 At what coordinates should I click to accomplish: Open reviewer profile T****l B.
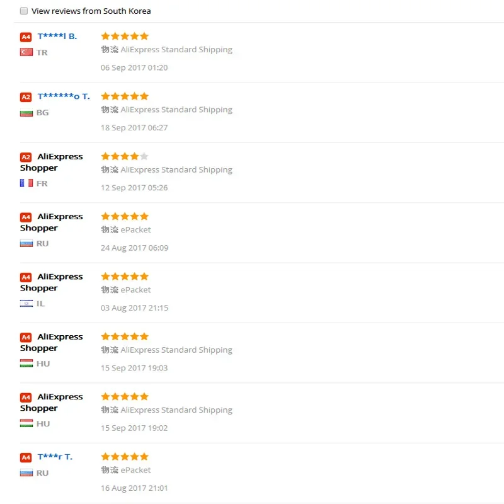click(x=57, y=37)
